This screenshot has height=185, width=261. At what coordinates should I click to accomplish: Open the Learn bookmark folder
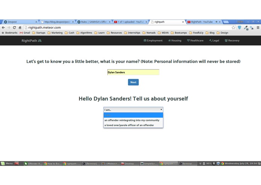[100, 33]
